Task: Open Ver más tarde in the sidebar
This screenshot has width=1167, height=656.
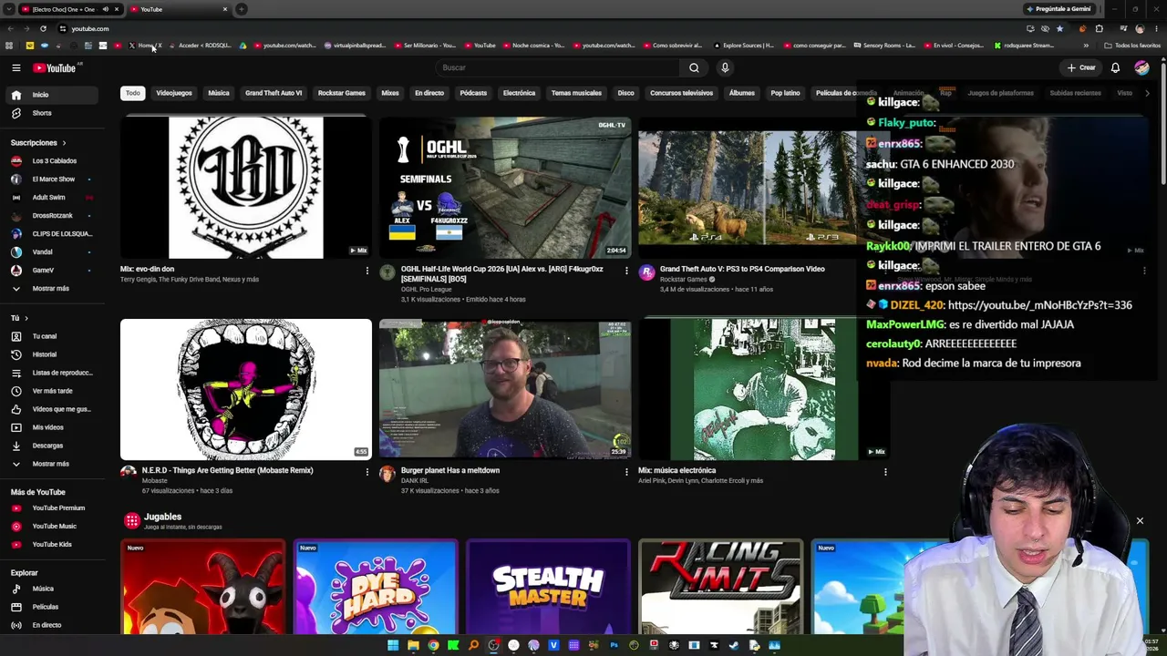Action: coord(52,391)
